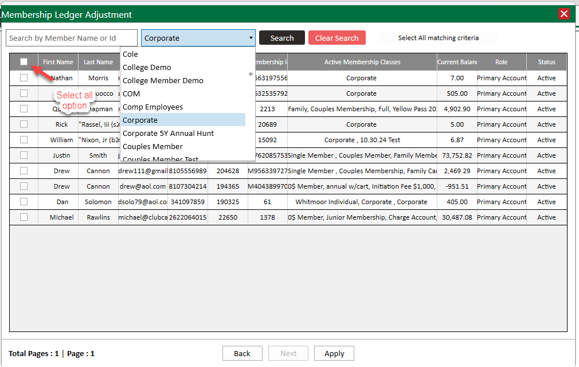Select College Member Demo from list
The height and width of the screenshot is (367, 579).
[163, 81]
